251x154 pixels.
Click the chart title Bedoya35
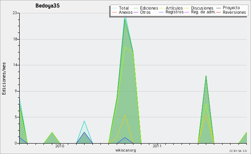(48, 6)
